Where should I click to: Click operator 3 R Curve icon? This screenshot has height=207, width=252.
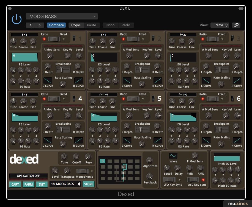pos(237,80)
